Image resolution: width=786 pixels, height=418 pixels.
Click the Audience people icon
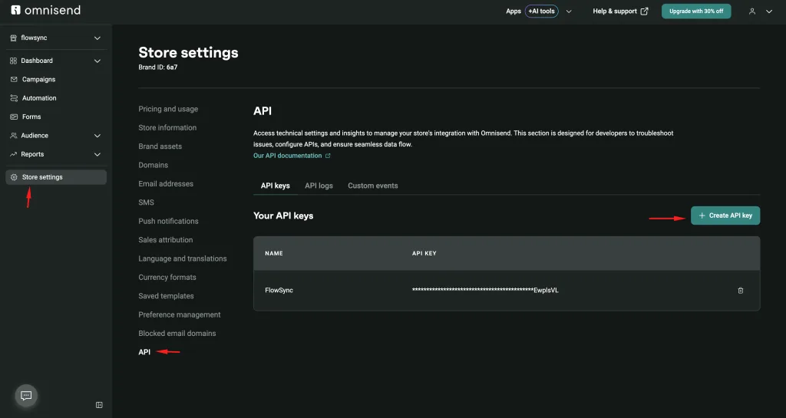[13, 136]
